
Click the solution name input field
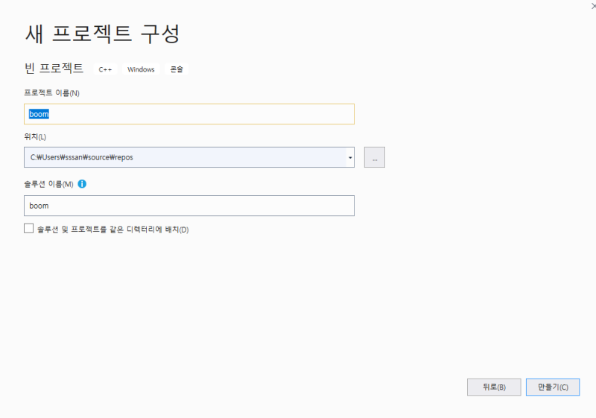tap(189, 206)
